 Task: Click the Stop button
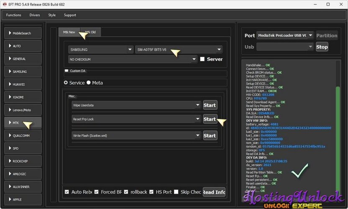pos(322,47)
